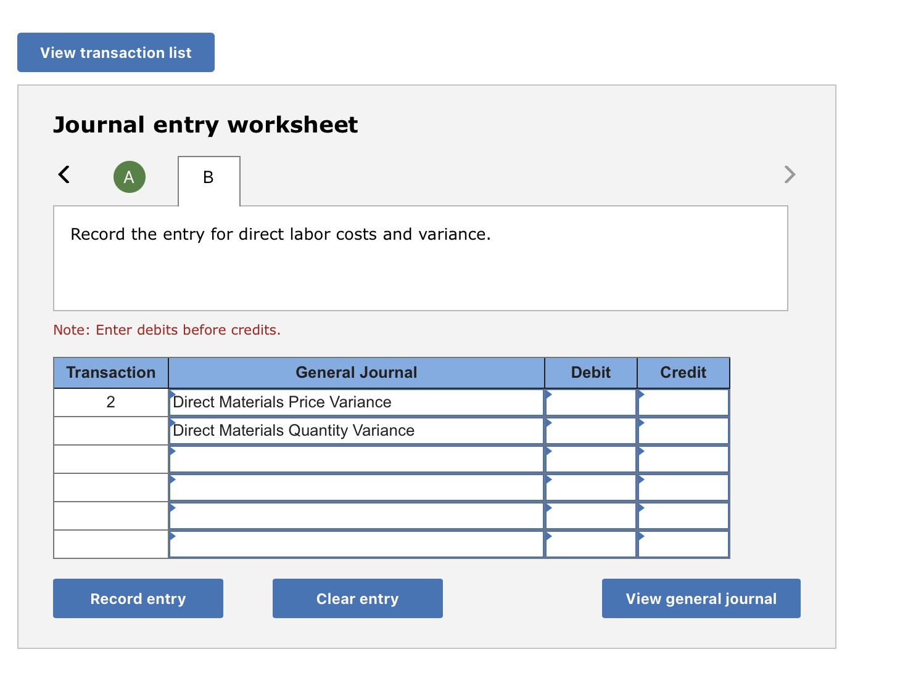Click the View transaction list button
Screen dimensions: 900x689
coord(116,52)
